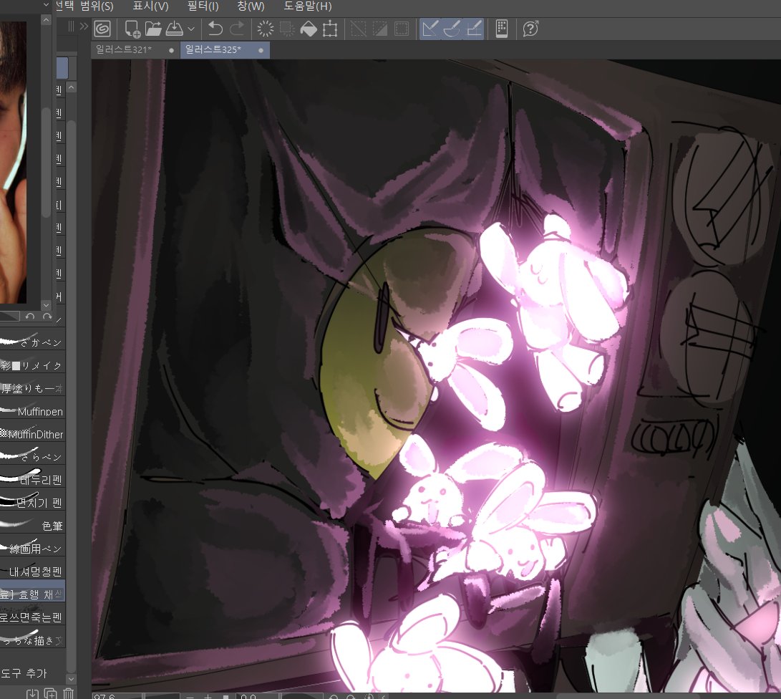Click the canvas zoom value field 97.6
The height and width of the screenshot is (699, 781).
[x=117, y=696]
